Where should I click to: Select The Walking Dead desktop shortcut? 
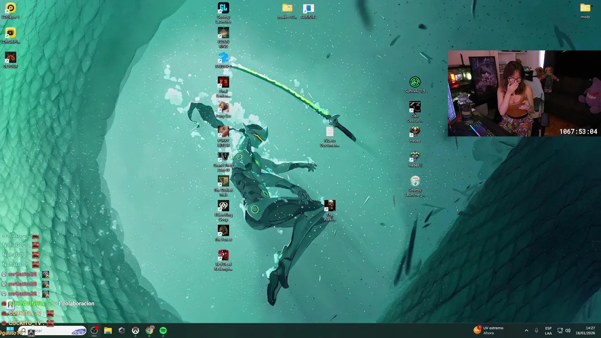(330, 211)
